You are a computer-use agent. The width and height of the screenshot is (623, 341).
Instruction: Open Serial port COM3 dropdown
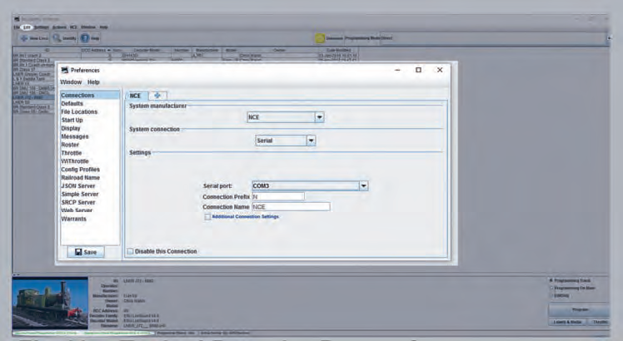pos(363,185)
